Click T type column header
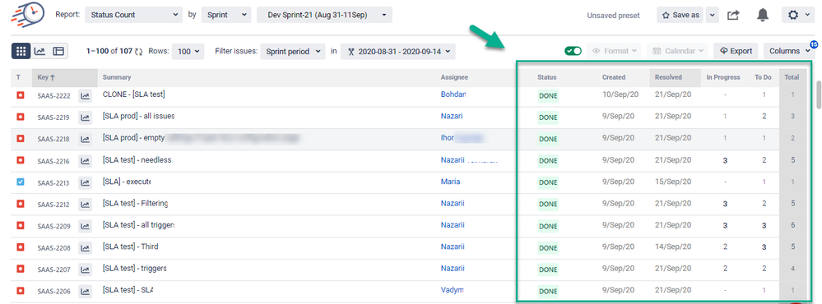822x304 pixels. click(18, 77)
